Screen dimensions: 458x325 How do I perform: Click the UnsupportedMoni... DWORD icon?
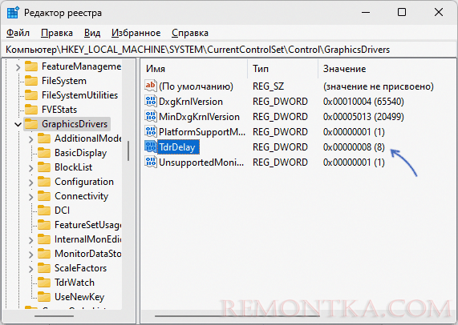pyautogui.click(x=151, y=162)
